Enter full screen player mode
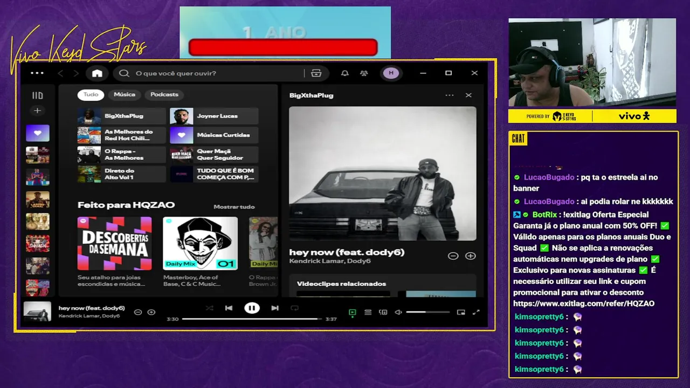Screen dimensions: 690x388 [476, 312]
